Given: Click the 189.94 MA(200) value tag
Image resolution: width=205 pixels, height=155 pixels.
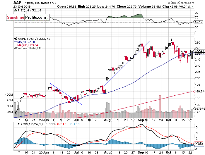Looking at the screenshot, I should (x=199, y=91).
